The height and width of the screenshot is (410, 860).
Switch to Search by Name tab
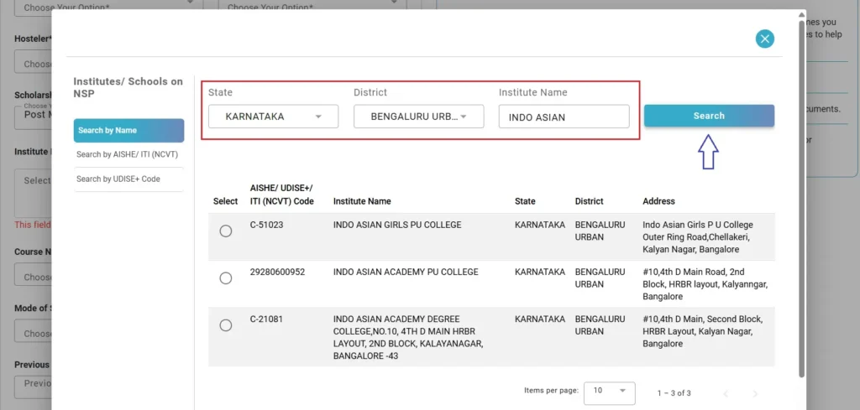pyautogui.click(x=128, y=130)
